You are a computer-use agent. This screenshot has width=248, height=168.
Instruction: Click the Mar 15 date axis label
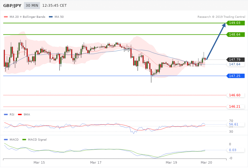pyautogui.click(x=39, y=163)
